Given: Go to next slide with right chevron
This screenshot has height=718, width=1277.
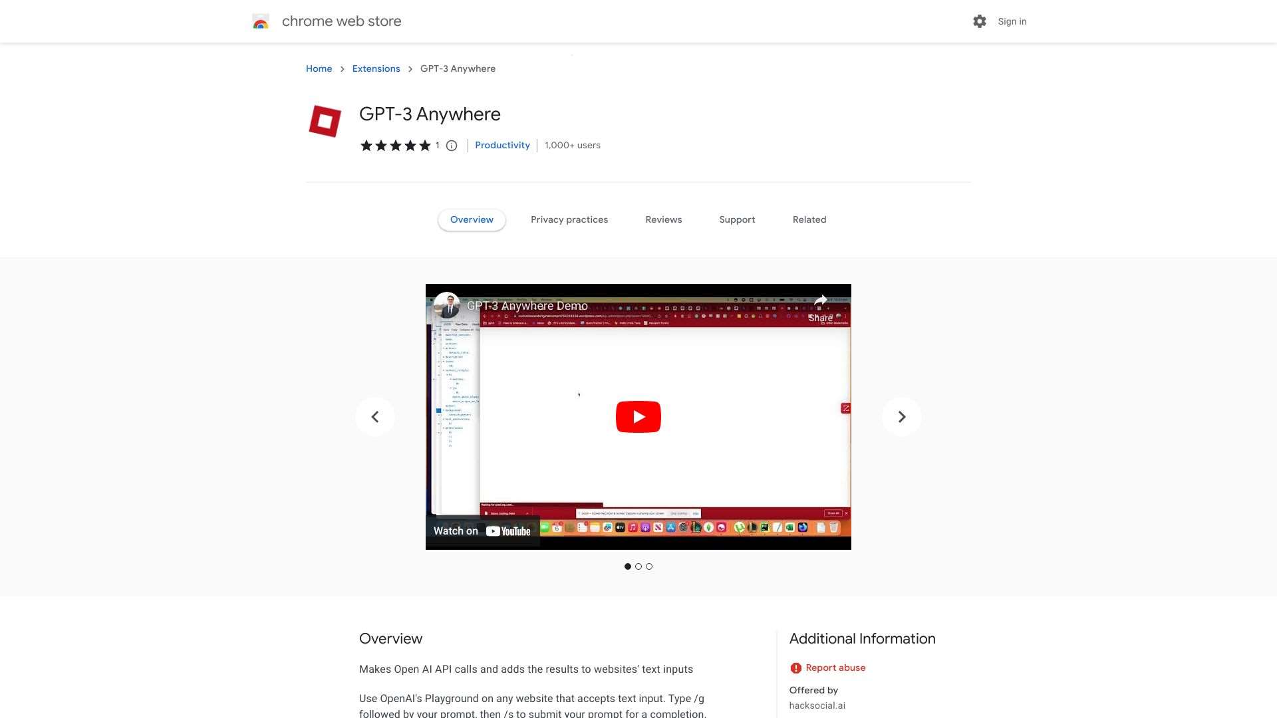Looking at the screenshot, I should pos(901,417).
